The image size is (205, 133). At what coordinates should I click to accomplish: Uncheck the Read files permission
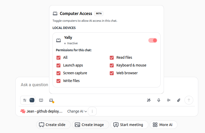coord(112,58)
